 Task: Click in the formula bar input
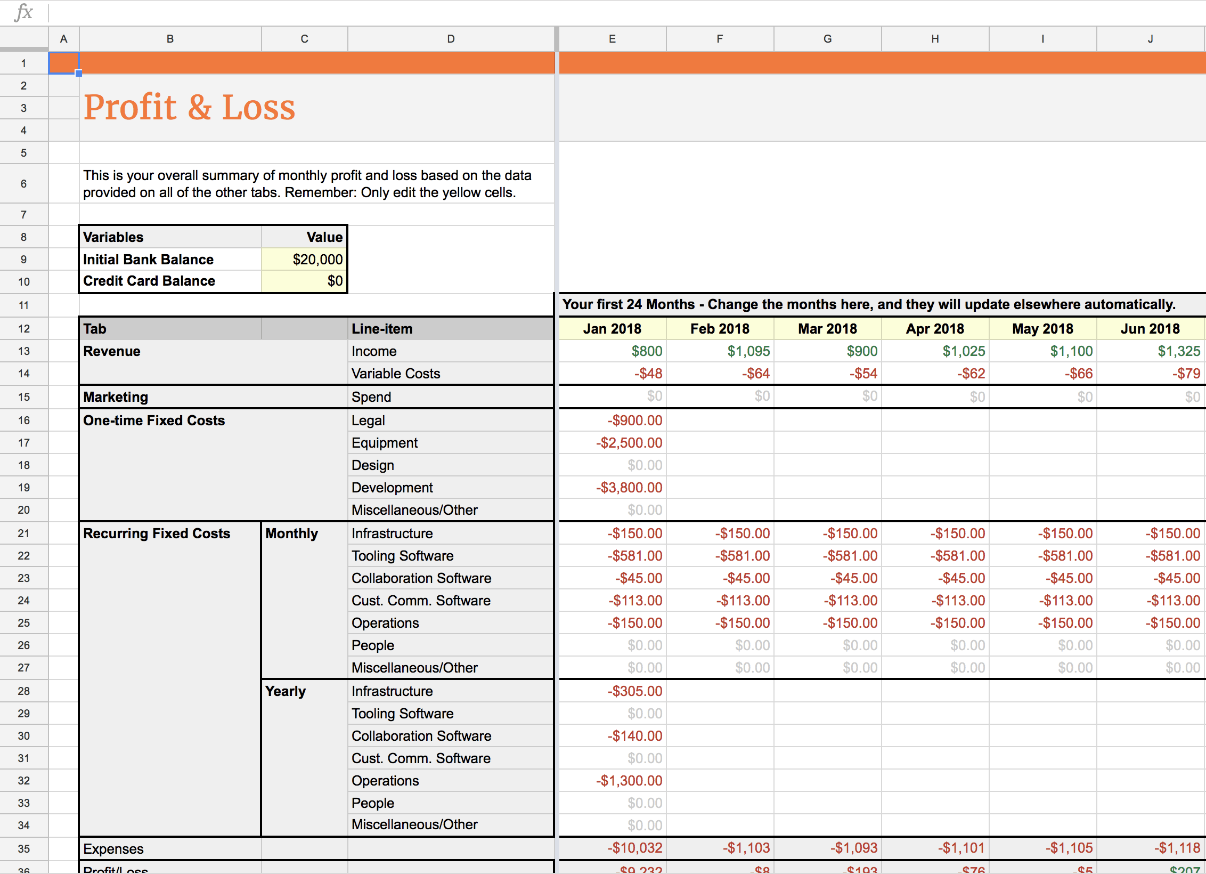tap(628, 12)
